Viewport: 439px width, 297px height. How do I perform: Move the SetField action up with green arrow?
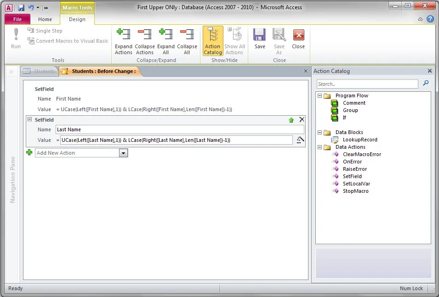291,120
